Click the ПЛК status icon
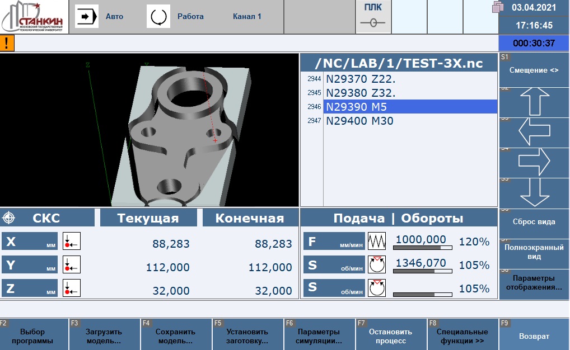The height and width of the screenshot is (350, 570). tap(372, 17)
